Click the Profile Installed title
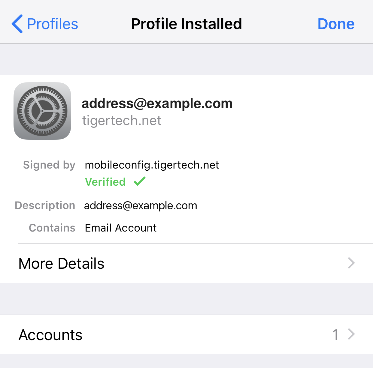The height and width of the screenshot is (368, 373). (x=186, y=24)
